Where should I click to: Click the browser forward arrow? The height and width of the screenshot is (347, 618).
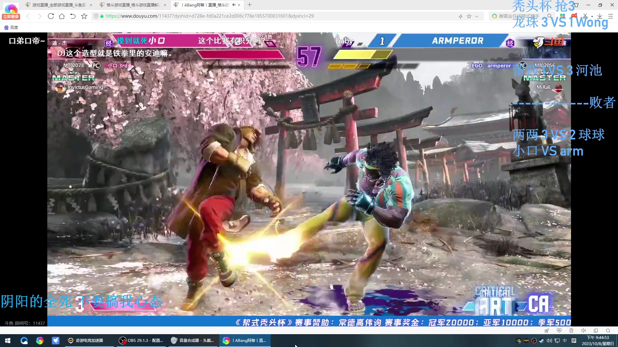click(40, 16)
